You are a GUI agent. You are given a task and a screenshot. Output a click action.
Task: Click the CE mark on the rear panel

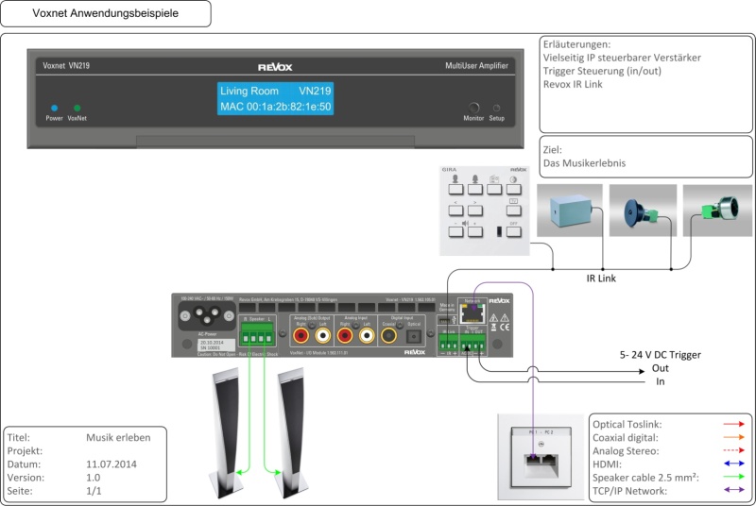pos(505,328)
